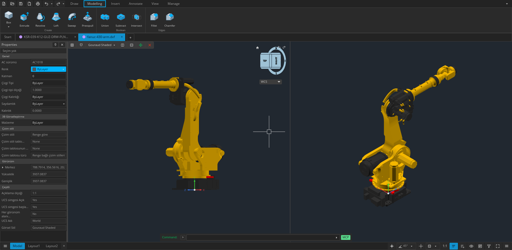Add a new document tab with plus

pyautogui.click(x=130, y=37)
